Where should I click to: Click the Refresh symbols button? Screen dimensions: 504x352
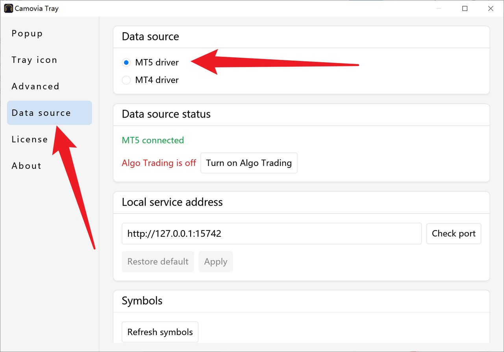pos(160,332)
